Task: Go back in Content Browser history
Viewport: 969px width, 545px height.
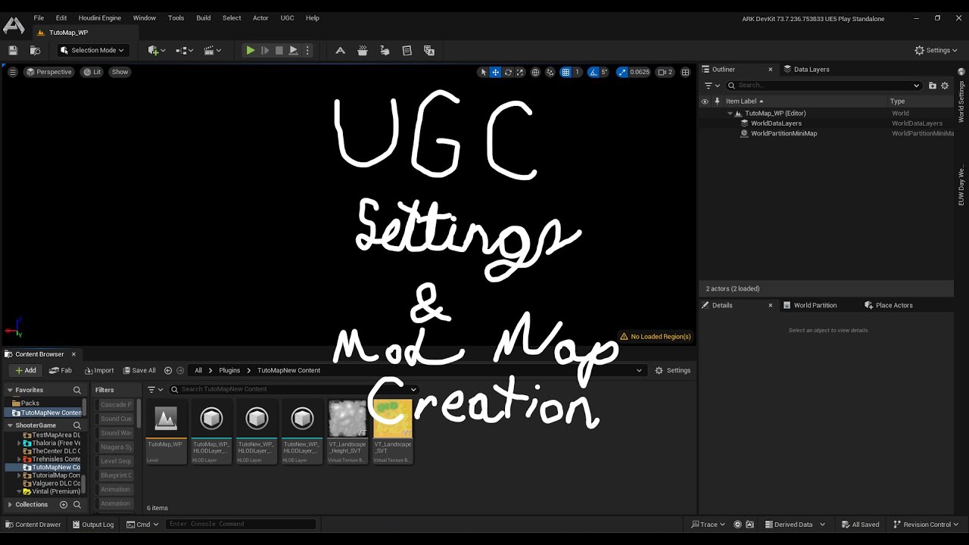Action: click(168, 370)
